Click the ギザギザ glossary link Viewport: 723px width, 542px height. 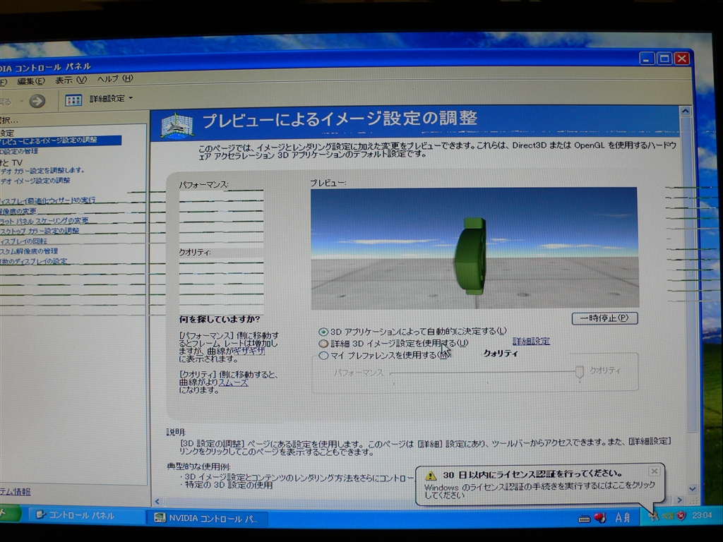249,351
